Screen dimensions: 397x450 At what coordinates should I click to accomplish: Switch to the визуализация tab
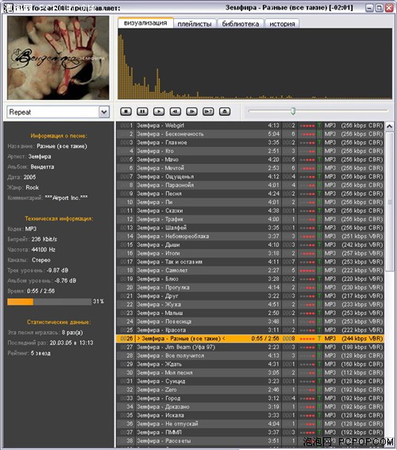145,23
